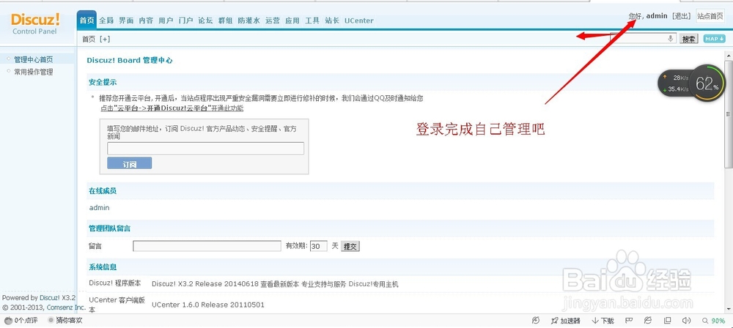Select 管理中心首页 in the left sidebar
Image resolution: width=733 pixels, height=328 pixels.
coord(33,59)
